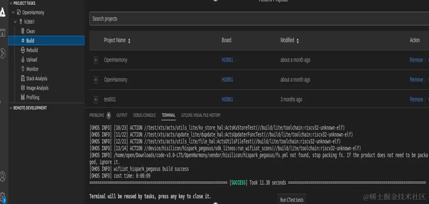Screen dimensions: 429x204
Task: Expand the first OpenHarmony project row
Action: [x=96, y=60]
